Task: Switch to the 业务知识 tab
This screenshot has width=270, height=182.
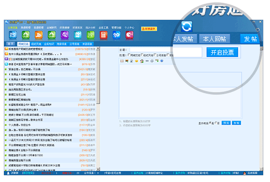Action: pyautogui.click(x=49, y=44)
